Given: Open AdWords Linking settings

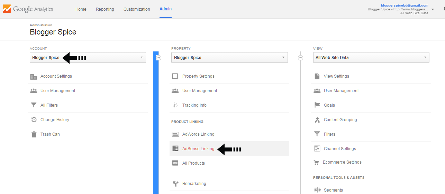Looking at the screenshot, I should click(x=198, y=134).
